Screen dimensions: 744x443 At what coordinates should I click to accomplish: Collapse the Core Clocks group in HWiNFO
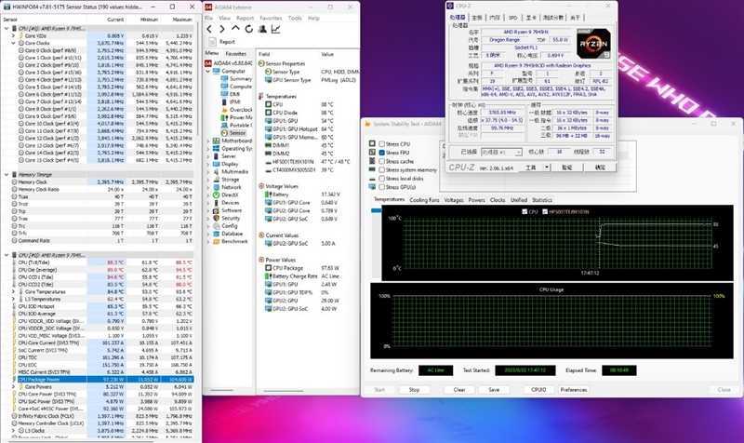[13, 43]
